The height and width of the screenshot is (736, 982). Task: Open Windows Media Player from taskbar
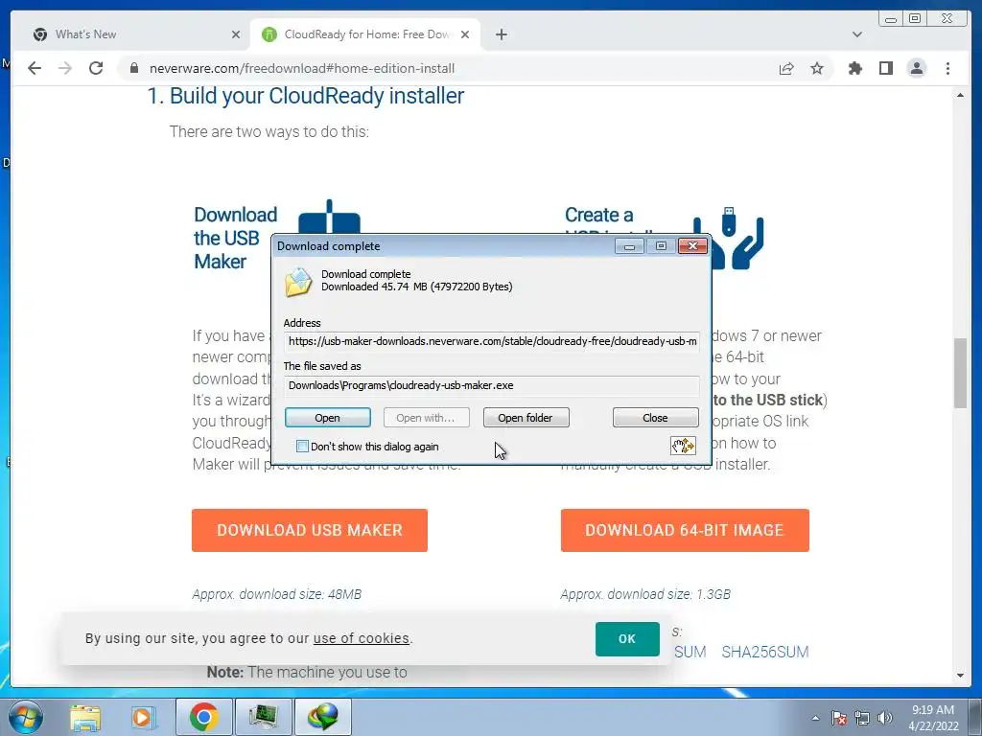tap(142, 717)
